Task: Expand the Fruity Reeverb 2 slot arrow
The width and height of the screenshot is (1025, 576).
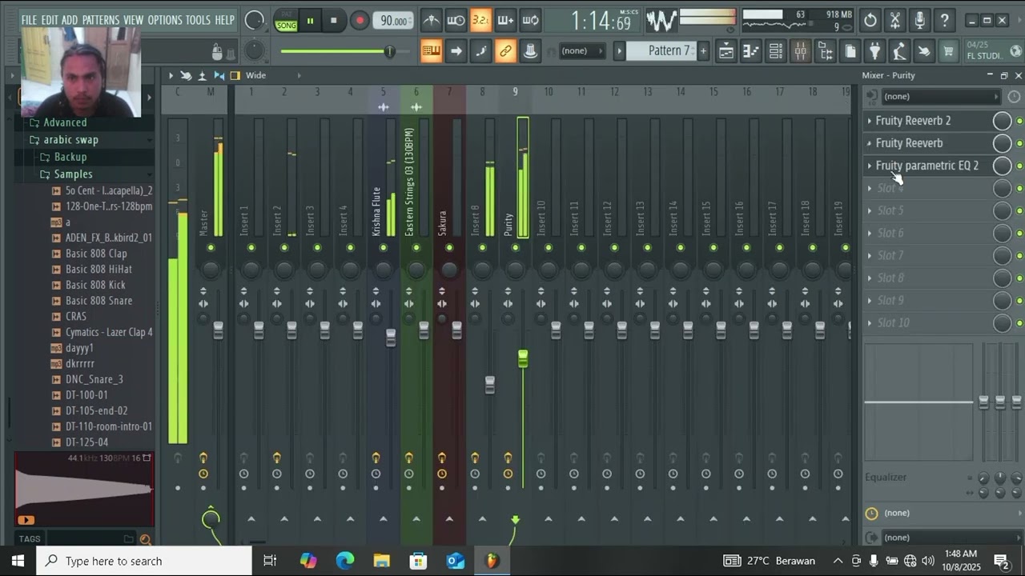Action: (x=870, y=121)
